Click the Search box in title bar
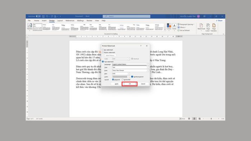The image size is (251, 141). 127,16
